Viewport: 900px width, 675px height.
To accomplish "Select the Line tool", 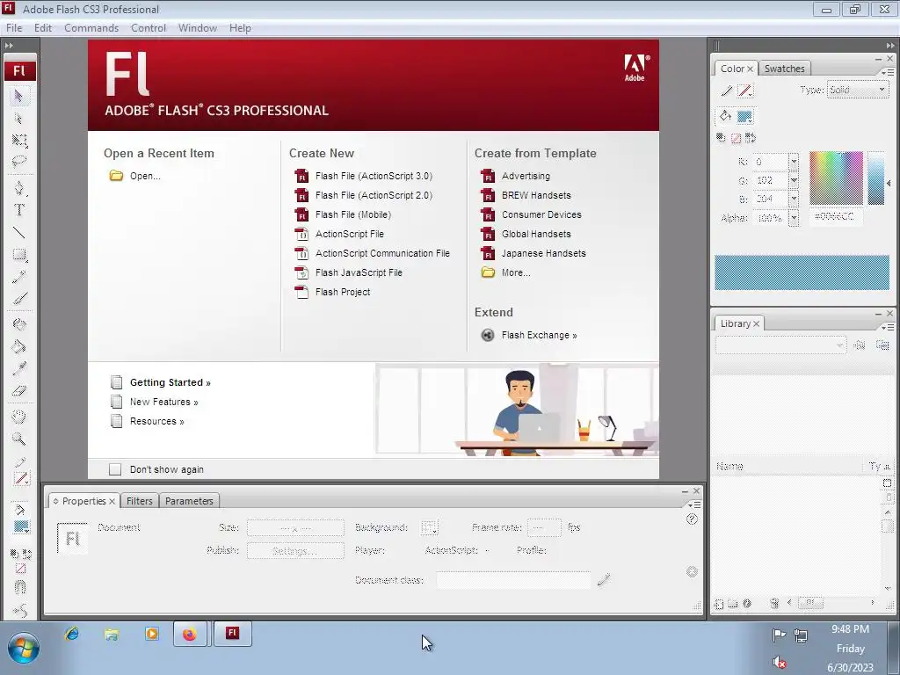I will coord(19,232).
